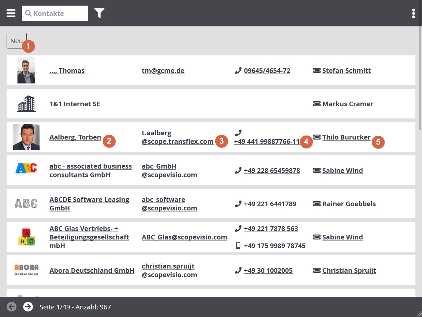The width and height of the screenshot is (422, 317).
Task: Open ABCDE Software Leasing GmbH contact
Action: (89, 204)
